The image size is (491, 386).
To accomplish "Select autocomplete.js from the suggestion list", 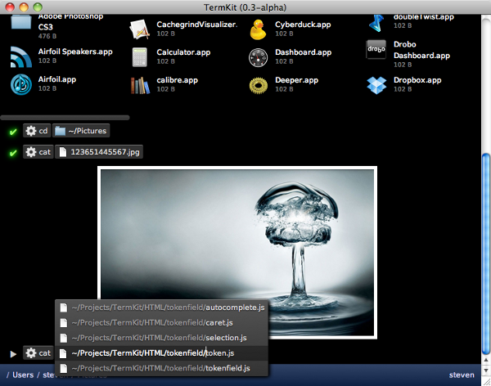I will (x=161, y=307).
